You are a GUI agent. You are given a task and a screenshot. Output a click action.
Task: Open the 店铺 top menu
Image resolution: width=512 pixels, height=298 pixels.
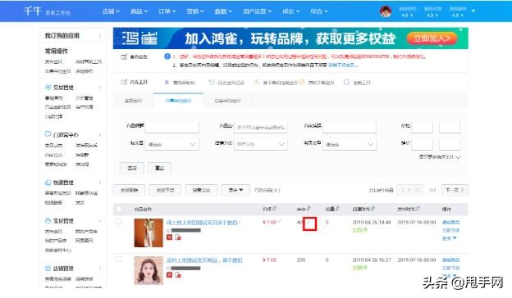[x=111, y=11]
